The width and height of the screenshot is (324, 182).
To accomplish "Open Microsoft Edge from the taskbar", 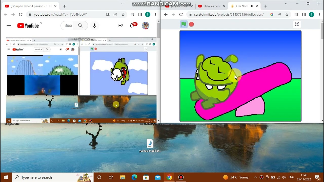I will pyautogui.click(x=134, y=177).
